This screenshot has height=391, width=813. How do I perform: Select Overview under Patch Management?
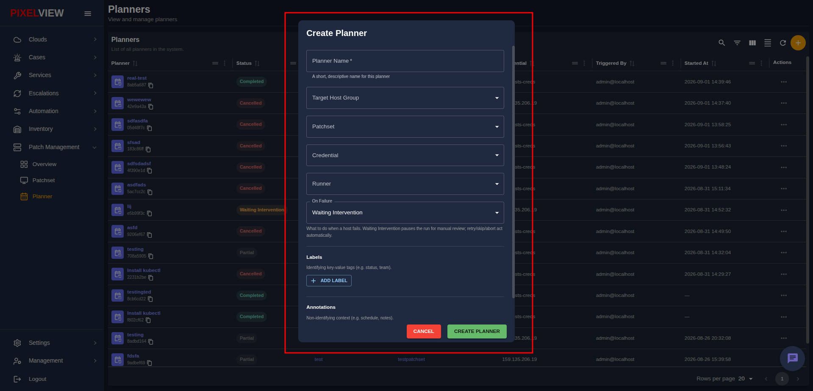pos(44,164)
